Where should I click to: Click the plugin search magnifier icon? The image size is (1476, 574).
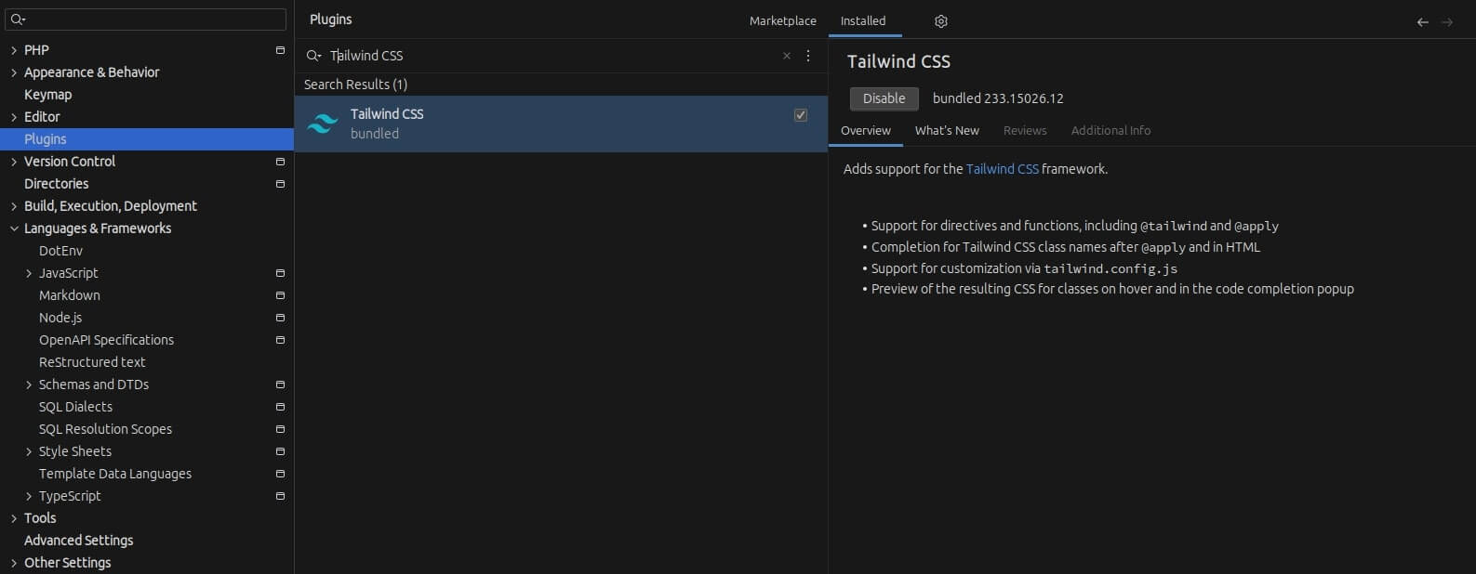coord(313,56)
